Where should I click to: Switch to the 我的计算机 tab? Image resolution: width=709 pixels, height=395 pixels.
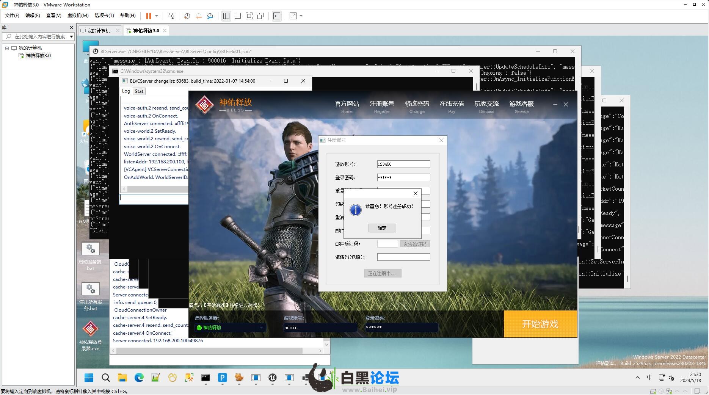[99, 31]
